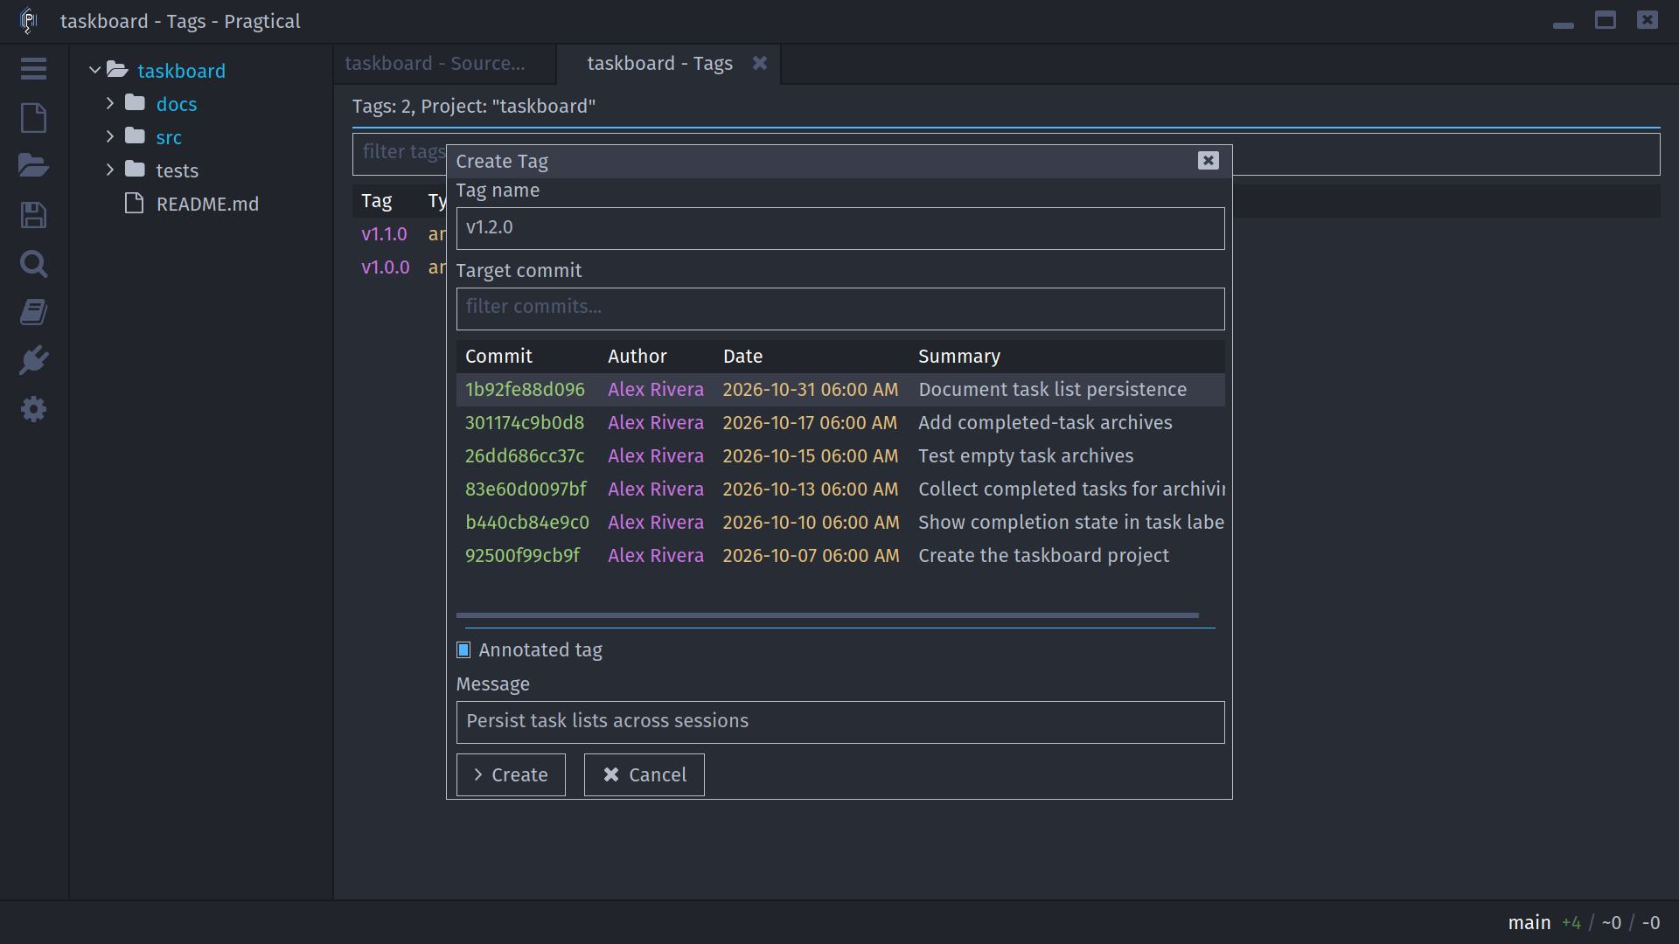Open the book icon in sidebar
The height and width of the screenshot is (944, 1679).
(x=33, y=312)
